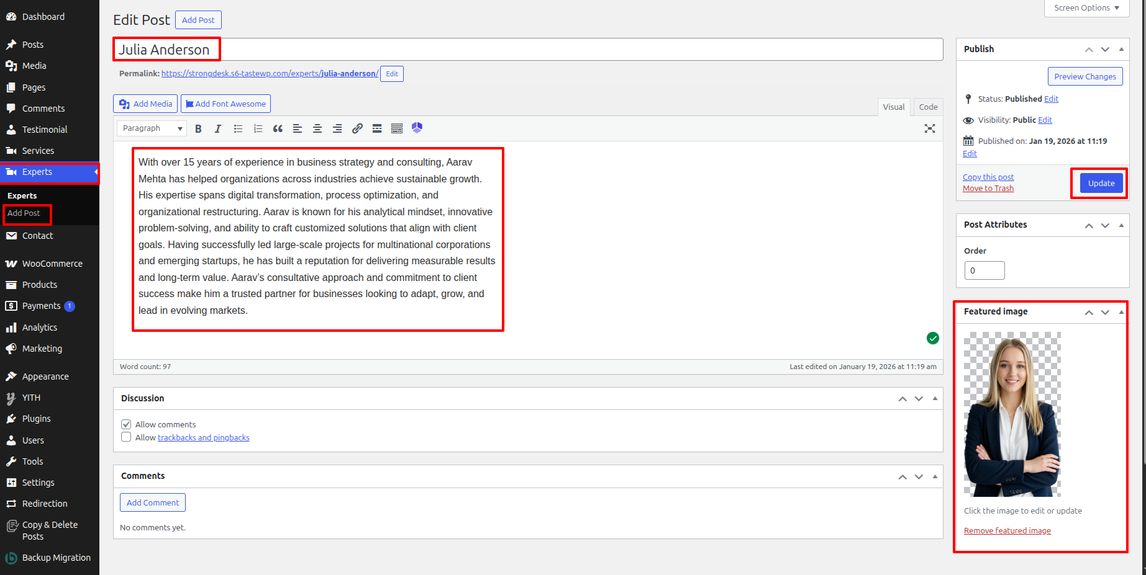Enter distraction-free fullscreen editor mode
Image resolution: width=1146 pixels, height=575 pixels.
[x=929, y=128]
